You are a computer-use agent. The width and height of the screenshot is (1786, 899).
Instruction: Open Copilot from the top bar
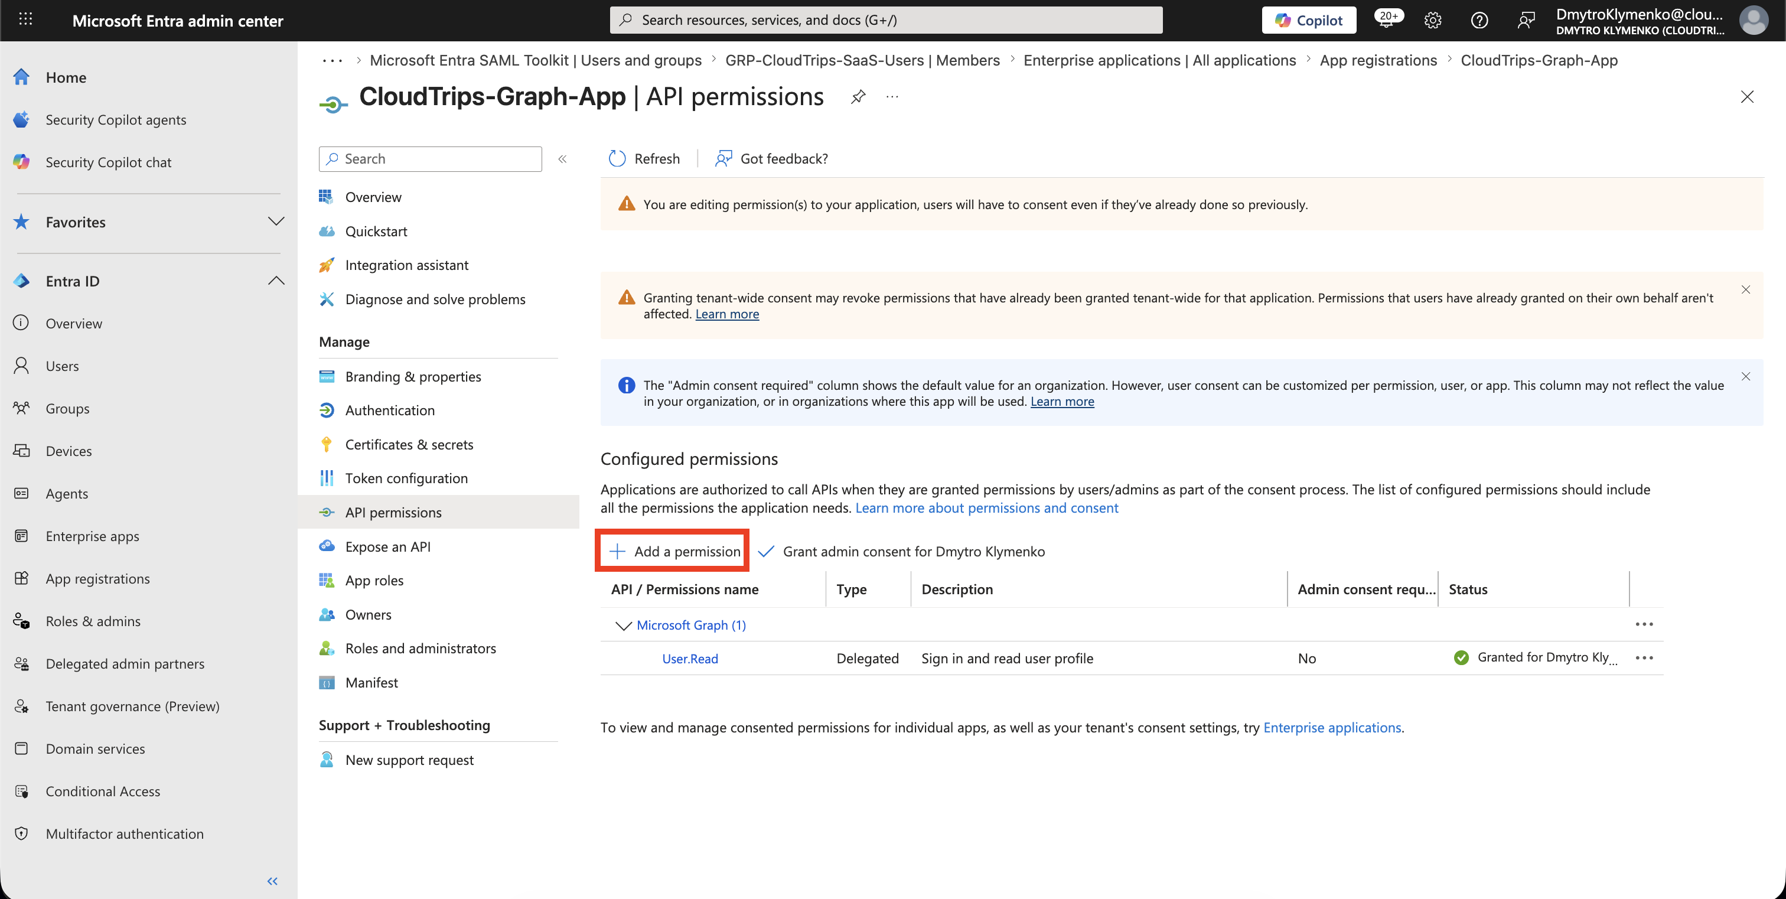pyautogui.click(x=1308, y=20)
